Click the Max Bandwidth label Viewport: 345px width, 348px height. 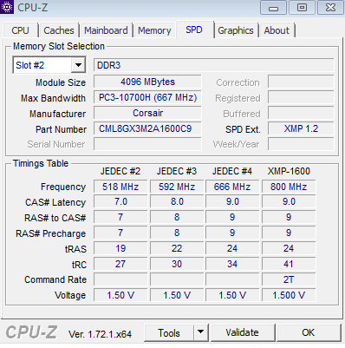click(53, 98)
